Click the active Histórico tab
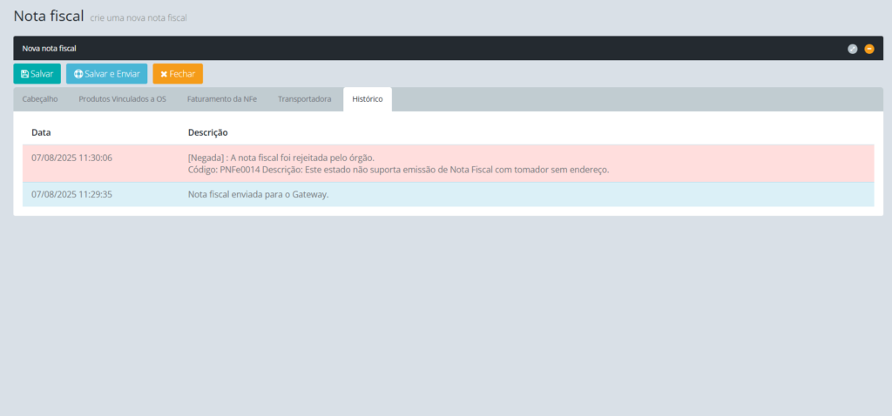Screen dimensions: 892x416 [367, 99]
